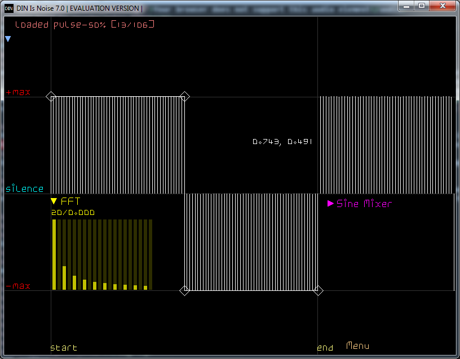Click the FFT label
The height and width of the screenshot is (359, 460).
click(72, 201)
